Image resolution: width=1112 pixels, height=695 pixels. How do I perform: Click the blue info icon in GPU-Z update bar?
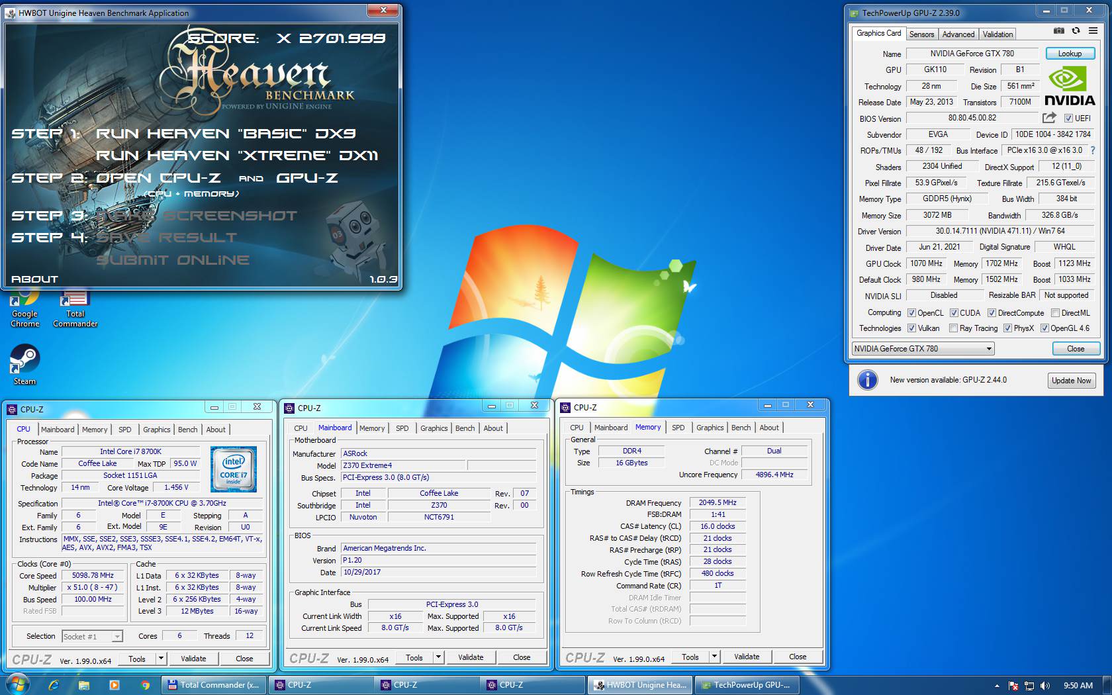(x=867, y=380)
